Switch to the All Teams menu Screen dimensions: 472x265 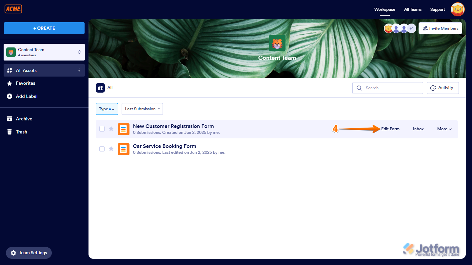(413, 9)
